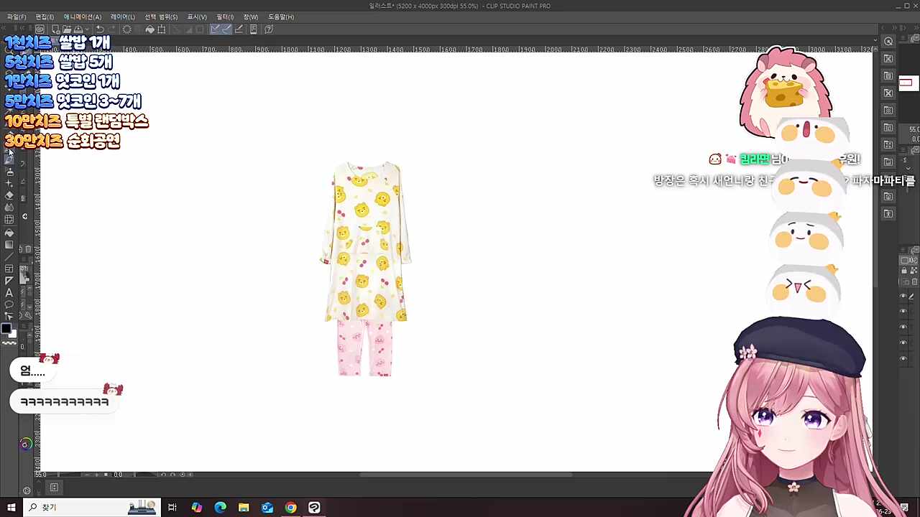Image resolution: width=920 pixels, height=517 pixels.
Task: Select the Frame border tool
Action: coord(9,268)
